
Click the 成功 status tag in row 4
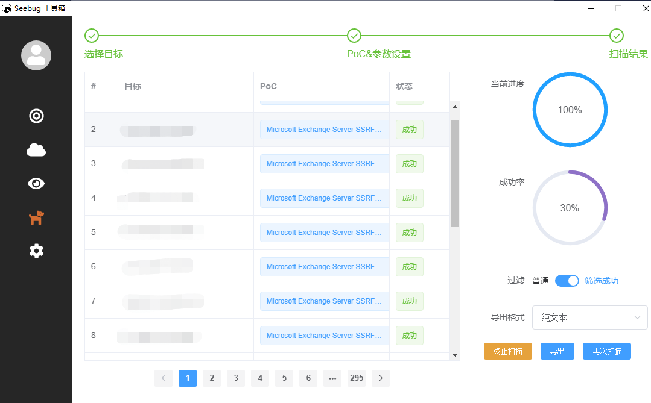[x=410, y=198]
